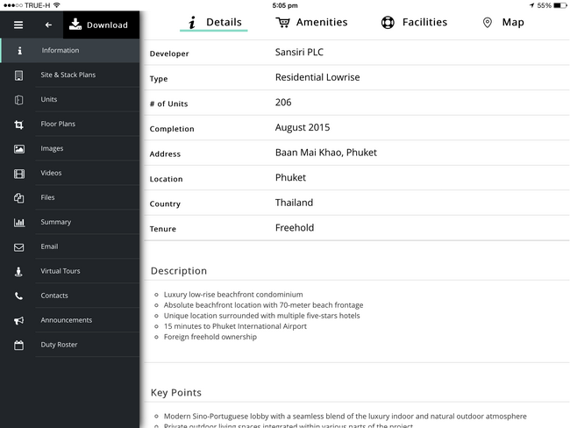The image size is (570, 428).
Task: Click the Facilities lifebuoy icon
Action: [388, 23]
